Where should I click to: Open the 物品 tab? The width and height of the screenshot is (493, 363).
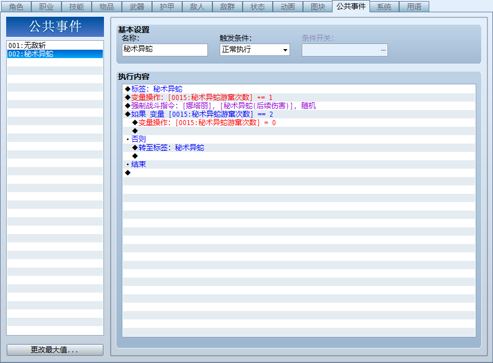coord(107,7)
